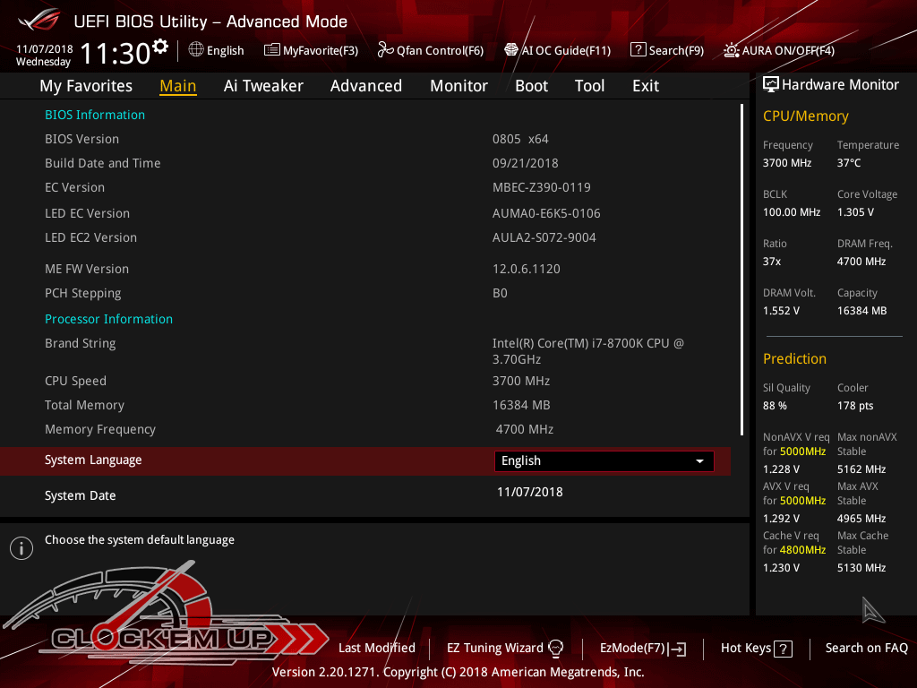The image size is (917, 688).
Task: Launch the AI OC Guide(F11)
Action: pyautogui.click(x=557, y=50)
